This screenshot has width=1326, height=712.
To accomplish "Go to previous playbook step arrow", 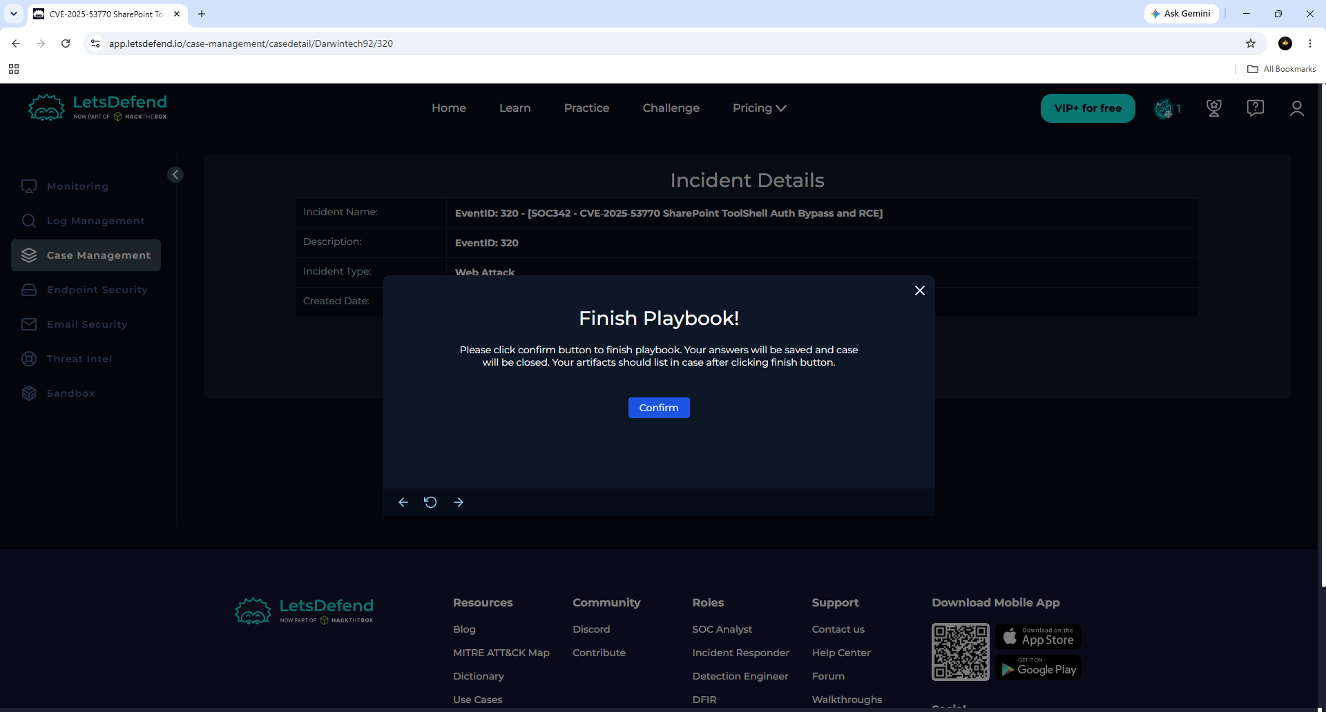I will tap(403, 502).
